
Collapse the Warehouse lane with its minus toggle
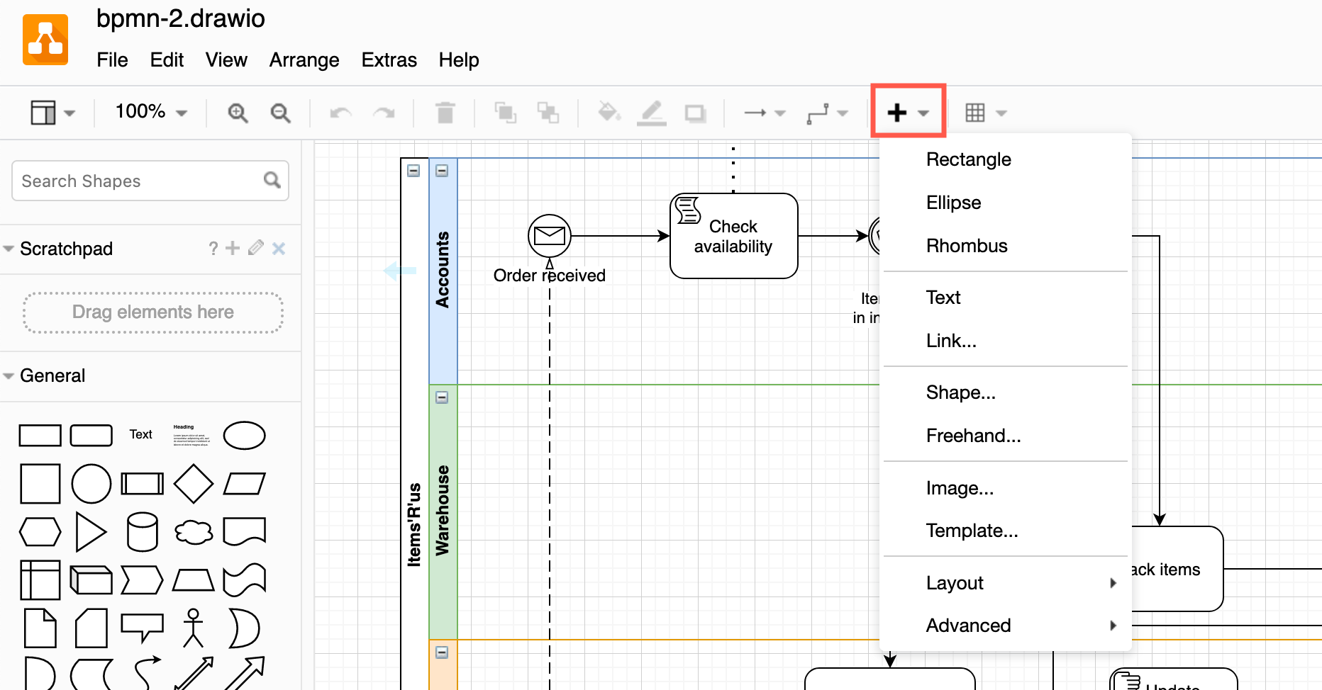coord(441,397)
